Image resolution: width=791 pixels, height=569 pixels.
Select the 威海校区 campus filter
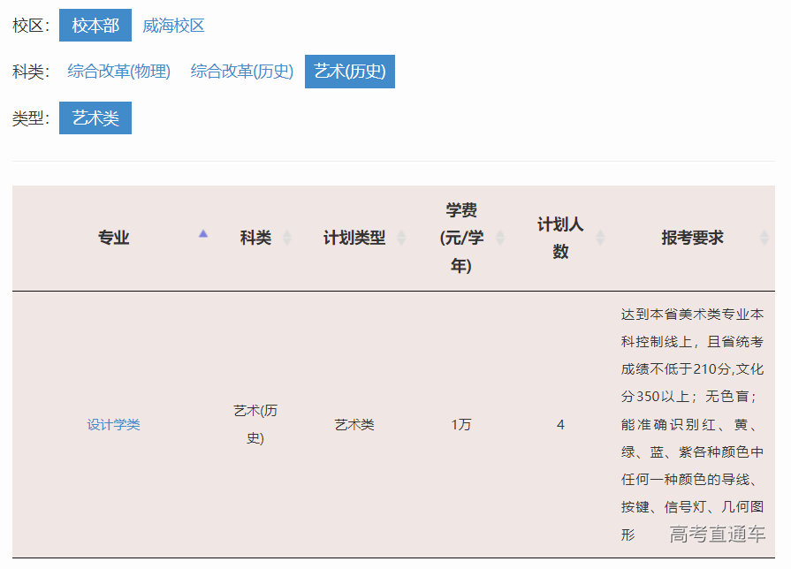click(175, 25)
